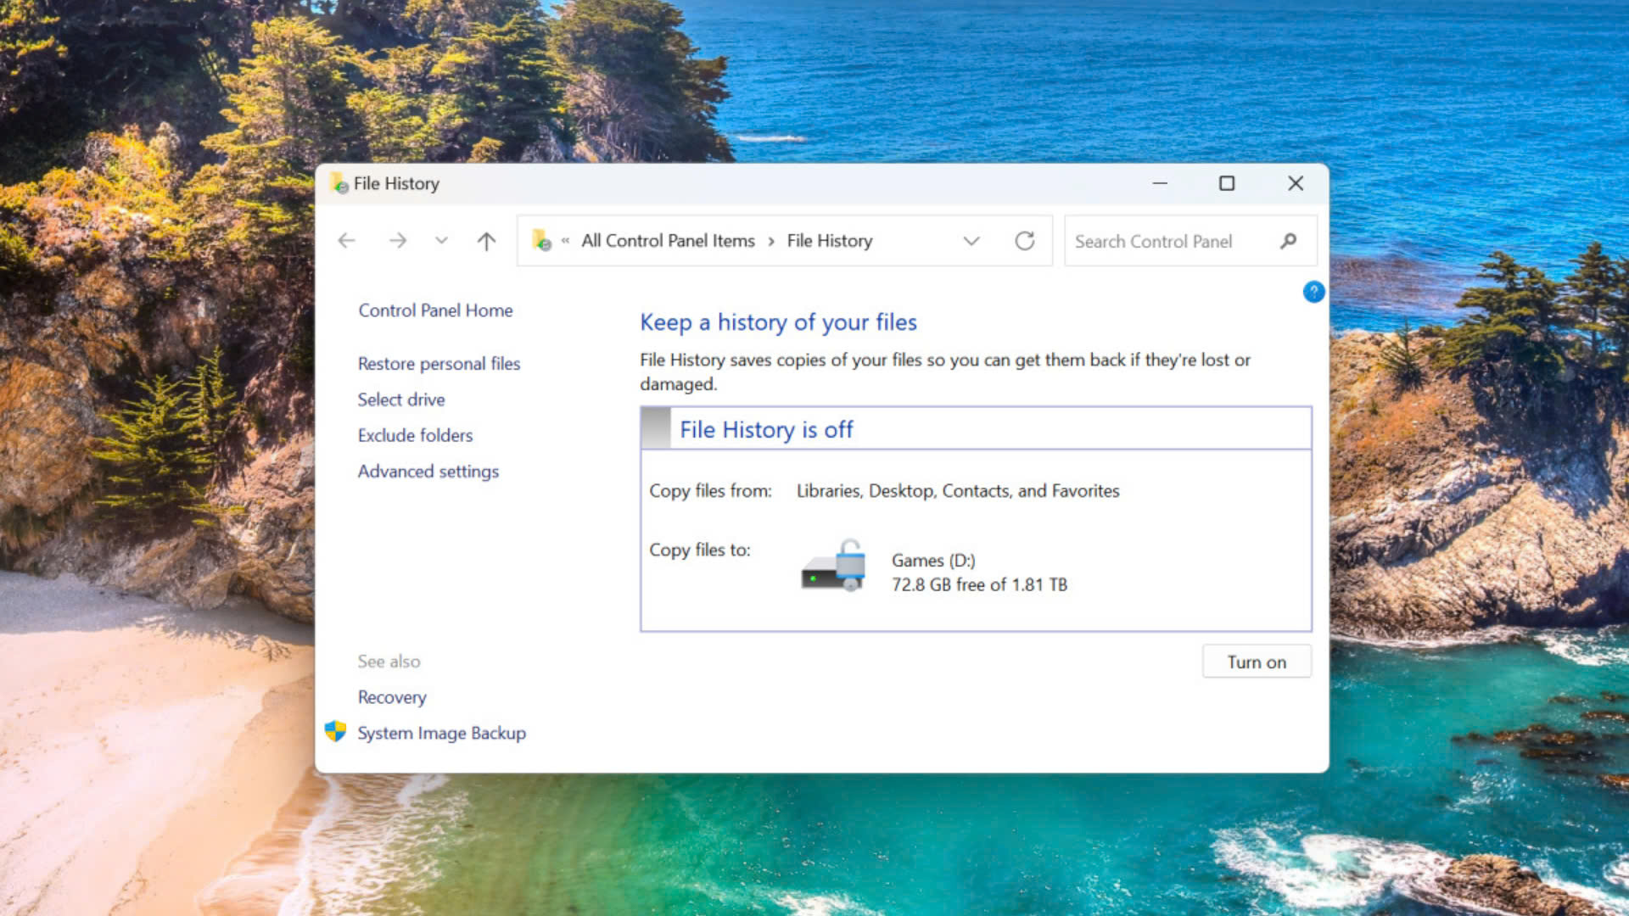Click the forward navigation arrow
Screen dimensions: 1629x916
[397, 241]
